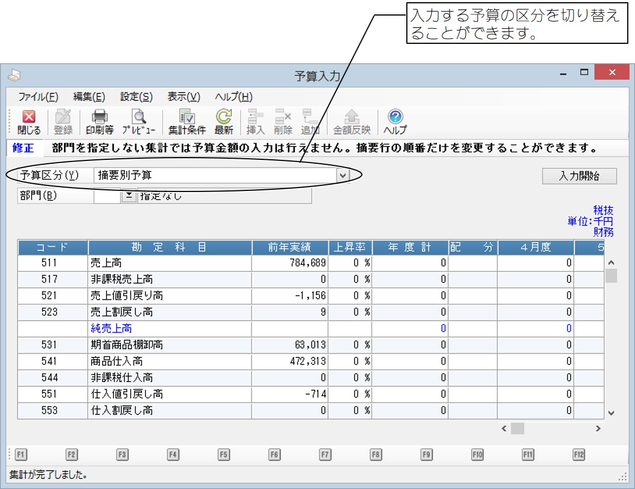Click the 部門 code input field
Screen dimensions: 635x489
click(107, 196)
